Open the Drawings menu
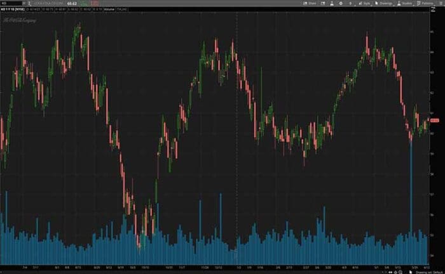445x274 pixels. coord(384,3)
